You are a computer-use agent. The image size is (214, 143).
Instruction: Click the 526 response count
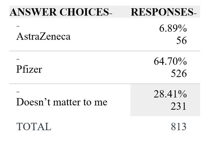click(x=179, y=73)
